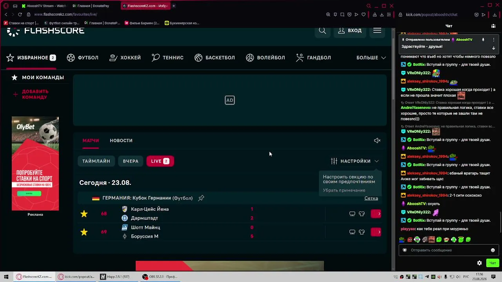502x282 pixels.
Task: Unfavorite the Карл-Цейс Йена match star
Action: coord(84,214)
